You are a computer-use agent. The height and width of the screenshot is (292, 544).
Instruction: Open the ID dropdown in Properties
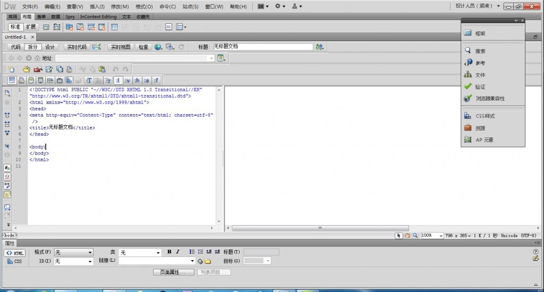[x=73, y=261]
